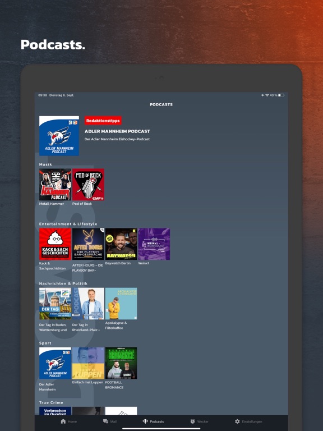Click the 09:38 clock in status bar
This screenshot has height=431, width=323.
tap(42, 95)
